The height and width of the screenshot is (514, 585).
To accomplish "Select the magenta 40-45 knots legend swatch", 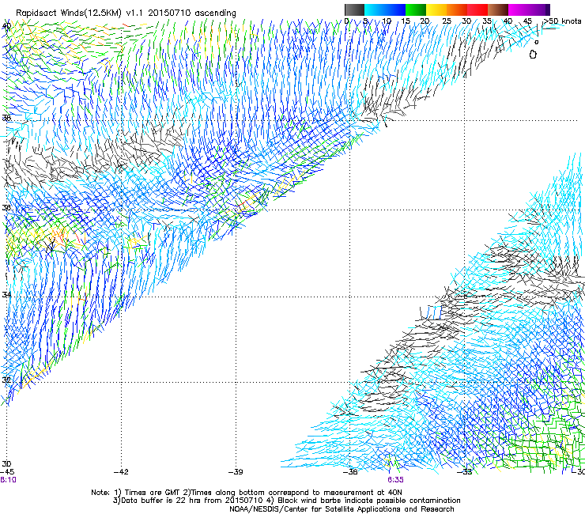I will tap(519, 9).
